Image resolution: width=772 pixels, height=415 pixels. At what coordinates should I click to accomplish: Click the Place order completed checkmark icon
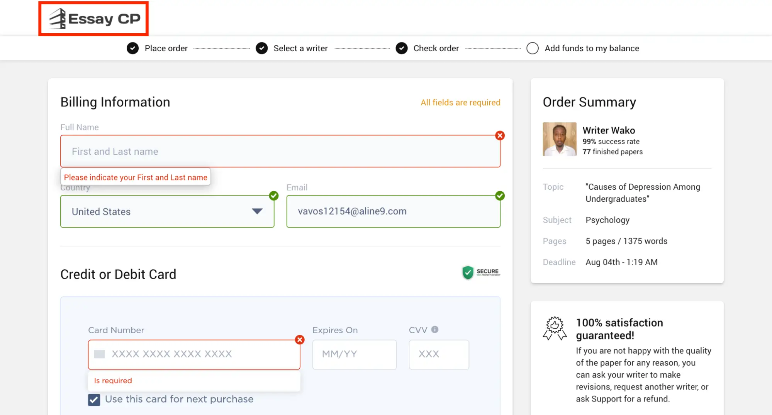coord(132,48)
